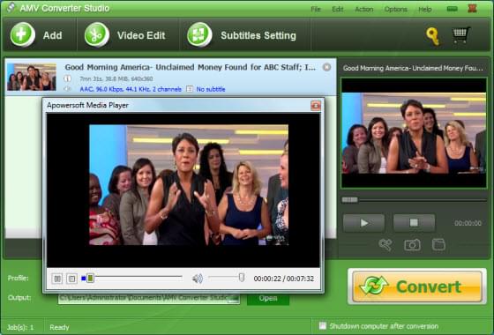Open Subtitles Setting tool
Image resolution: width=494 pixels, height=335 pixels.
tap(199, 35)
